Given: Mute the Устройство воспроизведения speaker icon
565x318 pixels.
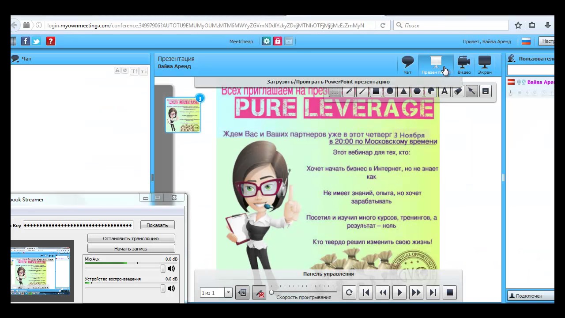Looking at the screenshot, I should pyautogui.click(x=171, y=288).
